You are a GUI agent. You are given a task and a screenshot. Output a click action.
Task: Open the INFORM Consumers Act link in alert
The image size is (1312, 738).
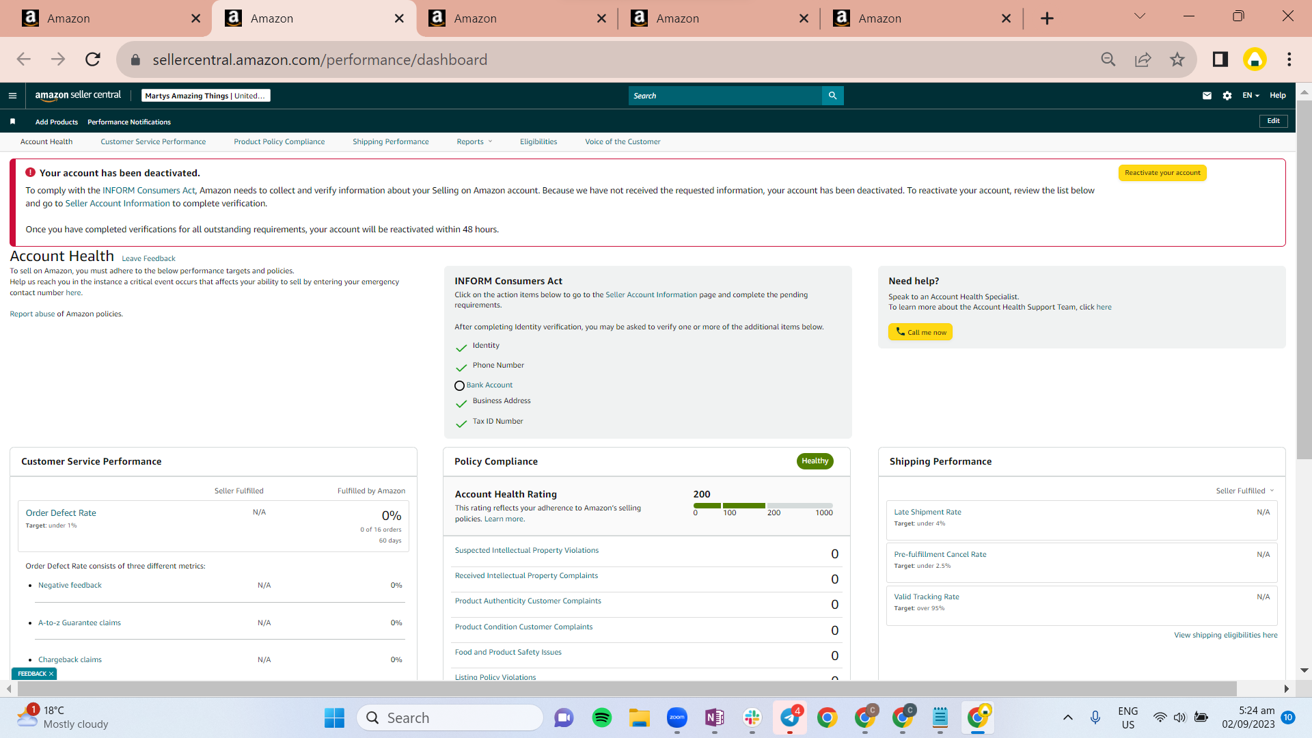[x=149, y=191]
